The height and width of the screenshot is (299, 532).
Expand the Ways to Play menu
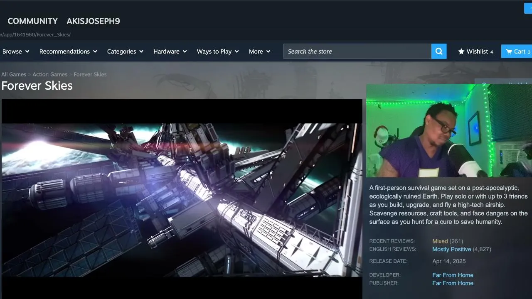tap(218, 51)
